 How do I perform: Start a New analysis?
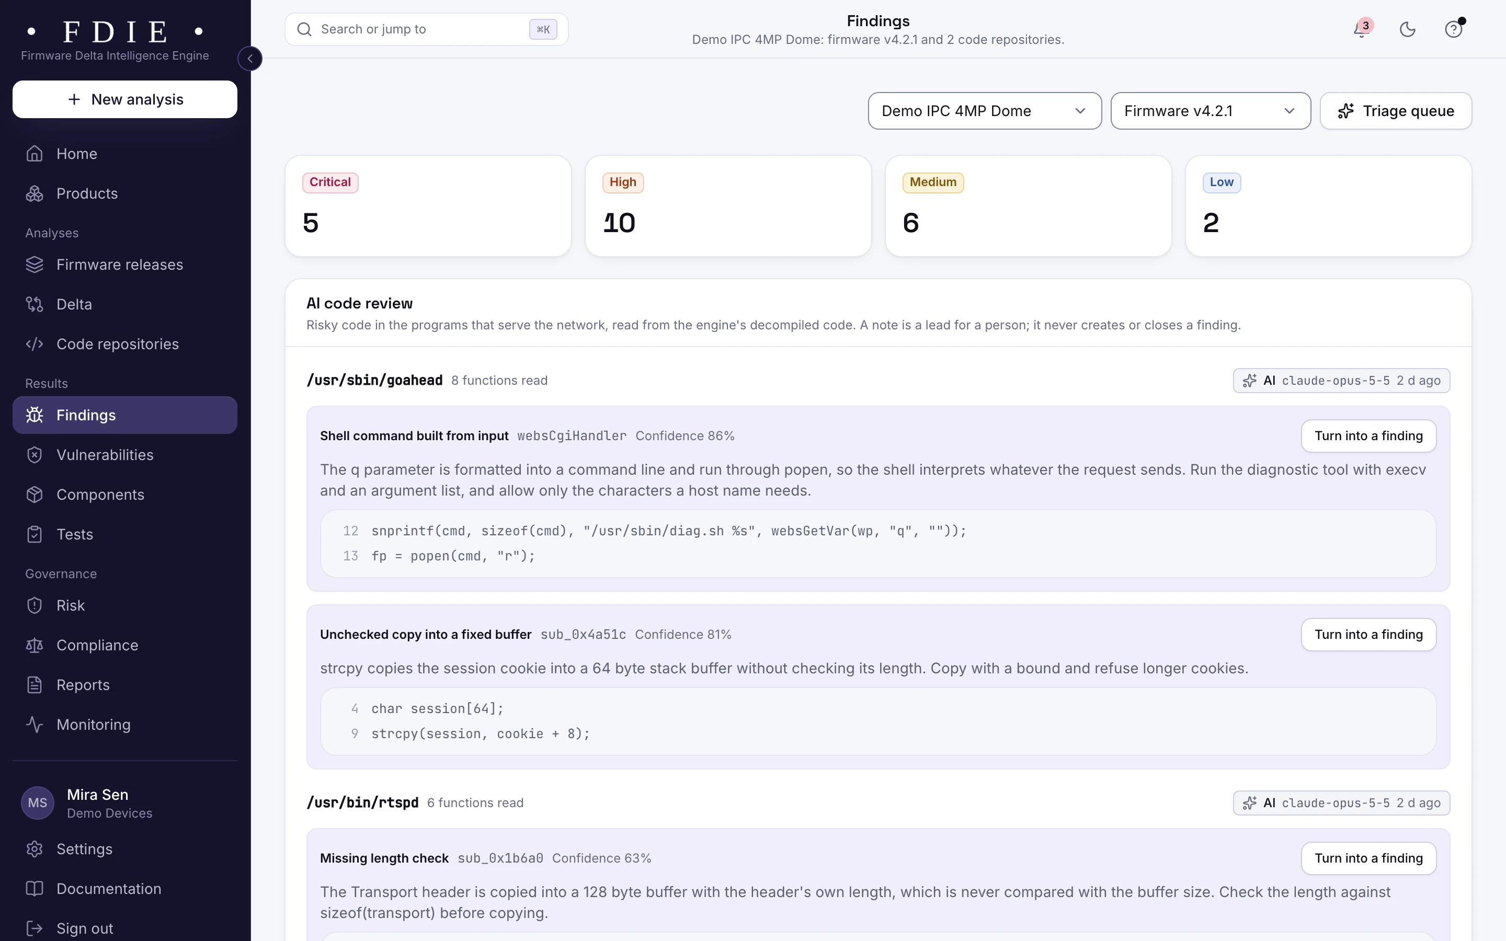125,99
